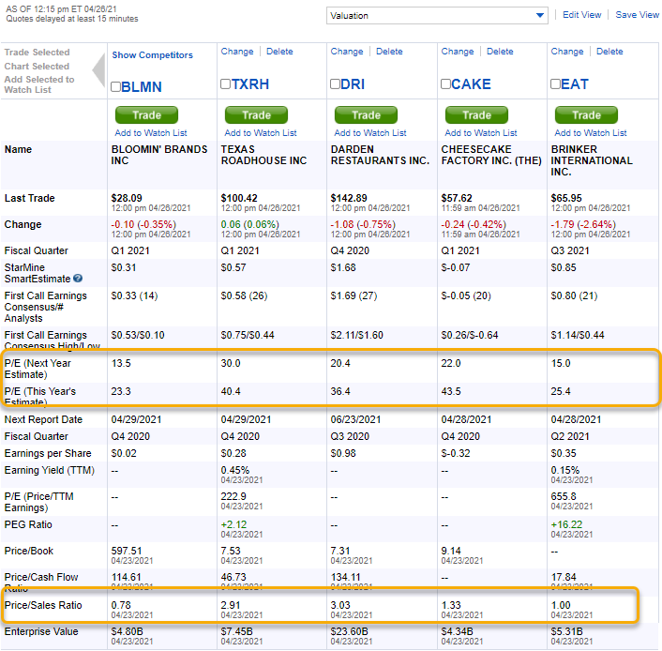Select CAKE SmartEstimate $-0.07
This screenshot has width=662, height=651.
pyautogui.click(x=456, y=267)
